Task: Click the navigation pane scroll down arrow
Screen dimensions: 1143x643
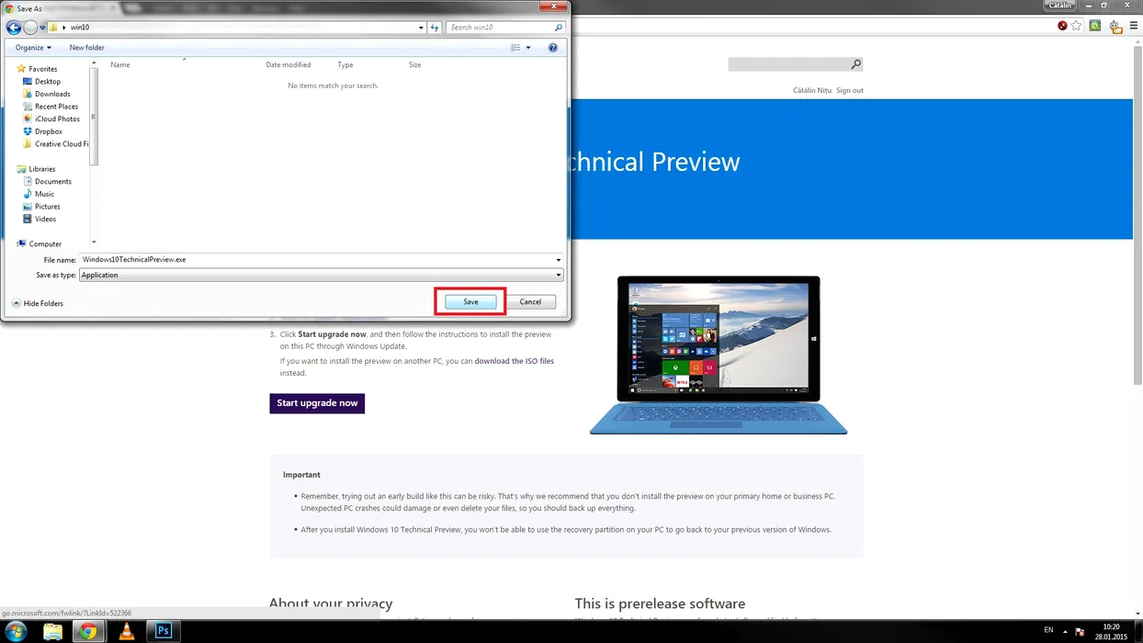Action: [94, 243]
